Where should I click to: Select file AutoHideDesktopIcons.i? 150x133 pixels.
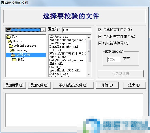pyautogui.click(x=68, y=40)
